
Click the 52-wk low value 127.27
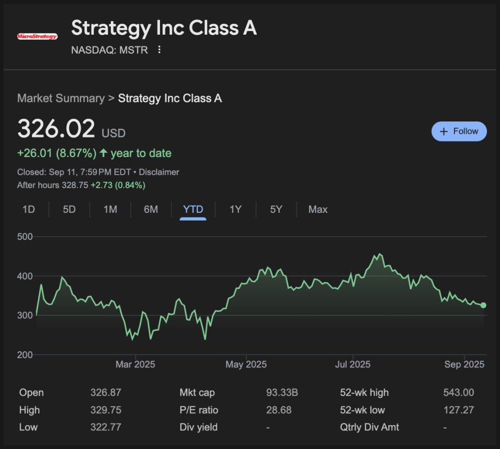tap(459, 410)
